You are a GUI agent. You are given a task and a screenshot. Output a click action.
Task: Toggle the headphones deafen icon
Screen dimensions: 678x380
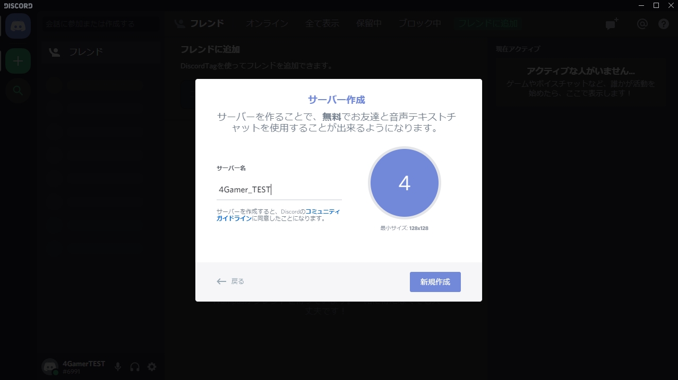tap(135, 367)
